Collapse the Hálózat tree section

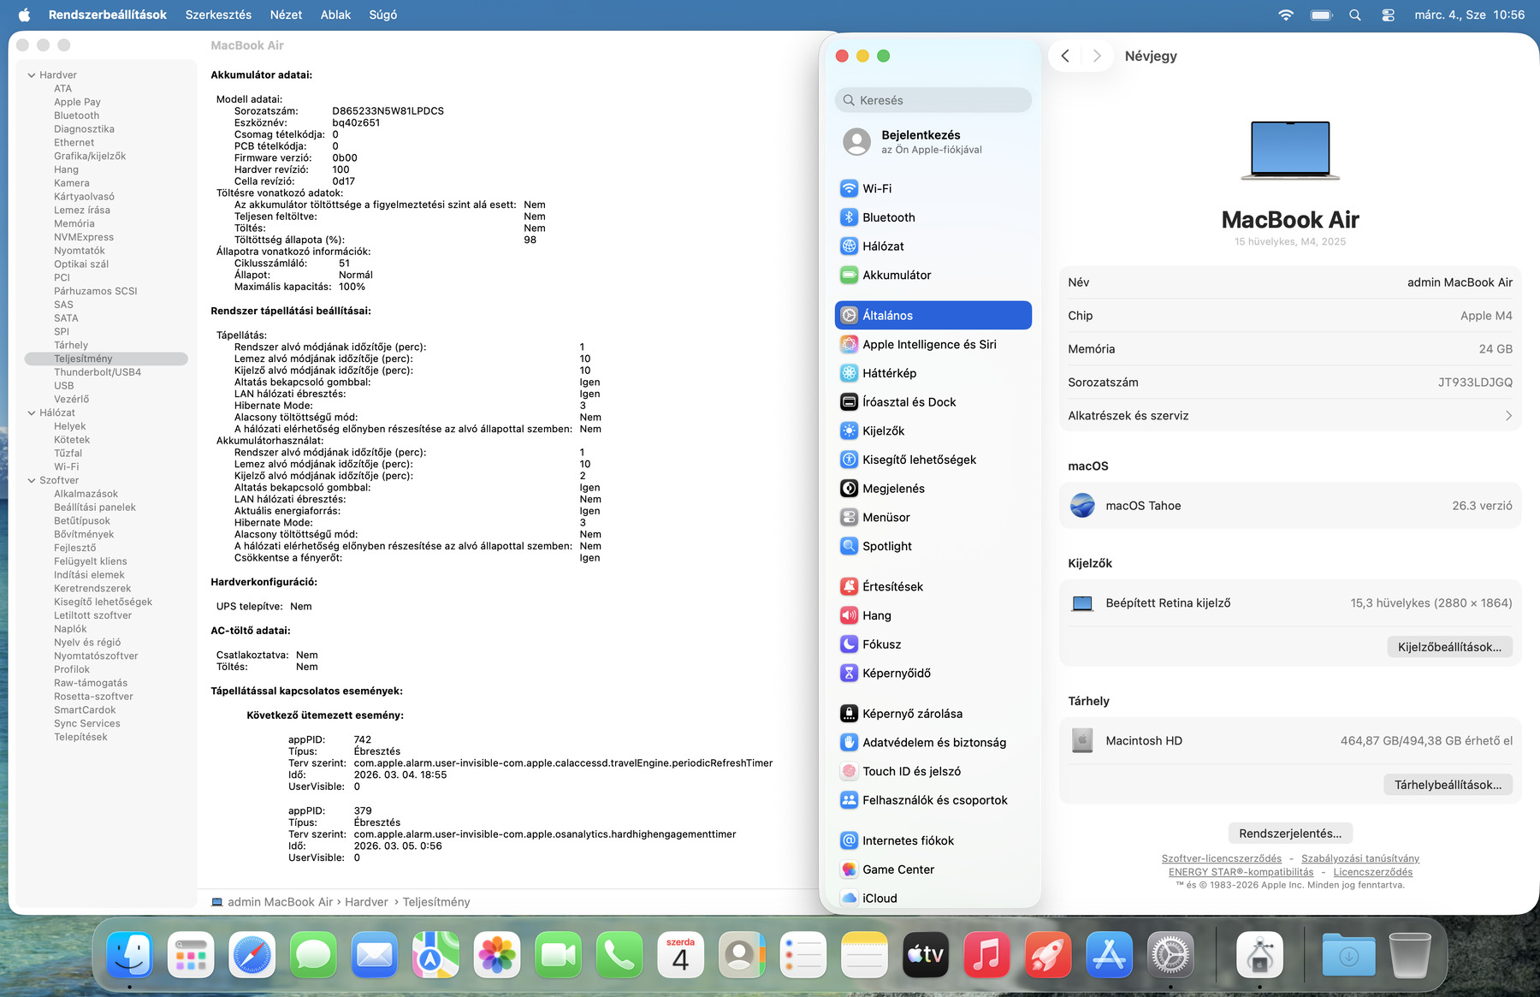pos(32,412)
